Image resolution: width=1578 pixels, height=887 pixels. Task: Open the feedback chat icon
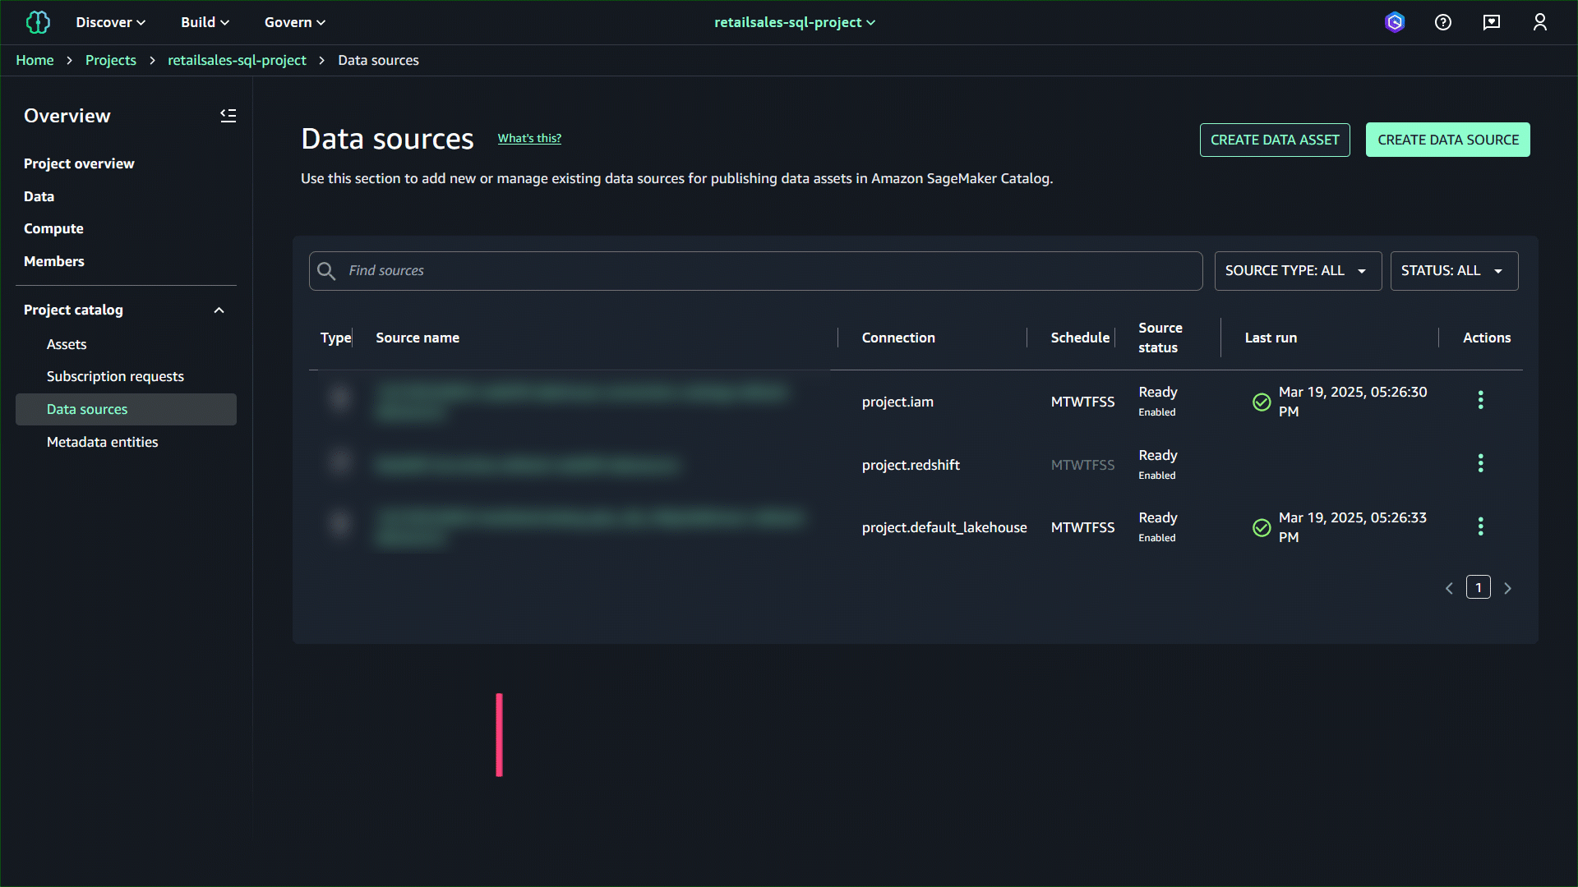click(x=1491, y=22)
